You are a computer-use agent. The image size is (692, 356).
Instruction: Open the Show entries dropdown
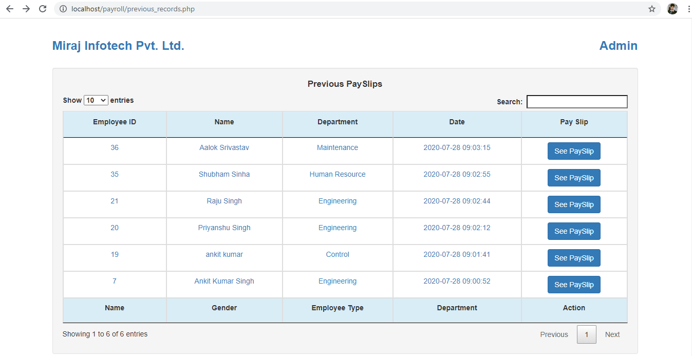96,100
